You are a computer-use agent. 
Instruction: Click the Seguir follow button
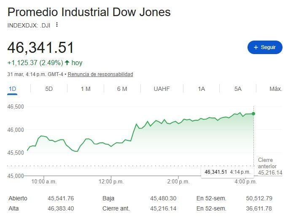[x=264, y=47]
